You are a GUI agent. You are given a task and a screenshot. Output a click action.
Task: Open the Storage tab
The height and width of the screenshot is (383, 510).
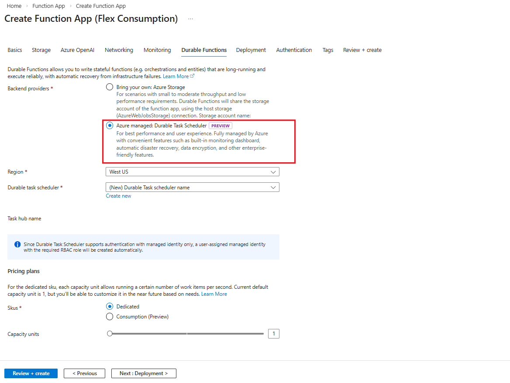click(x=41, y=50)
